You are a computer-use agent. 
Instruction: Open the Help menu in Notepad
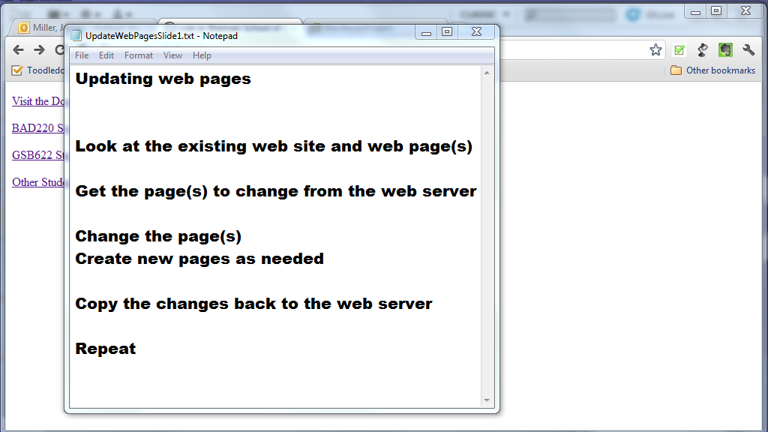pyautogui.click(x=202, y=55)
